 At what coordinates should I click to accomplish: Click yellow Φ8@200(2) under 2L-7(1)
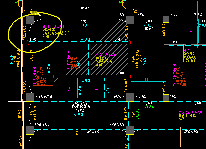pos(102,58)
